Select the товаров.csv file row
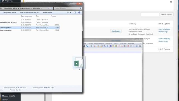The image size is (179, 101). pos(30,27)
